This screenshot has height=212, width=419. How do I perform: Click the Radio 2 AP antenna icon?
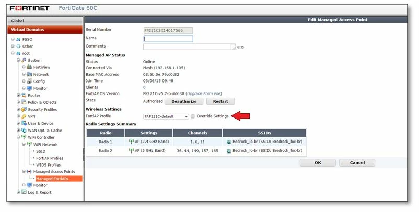click(x=131, y=150)
